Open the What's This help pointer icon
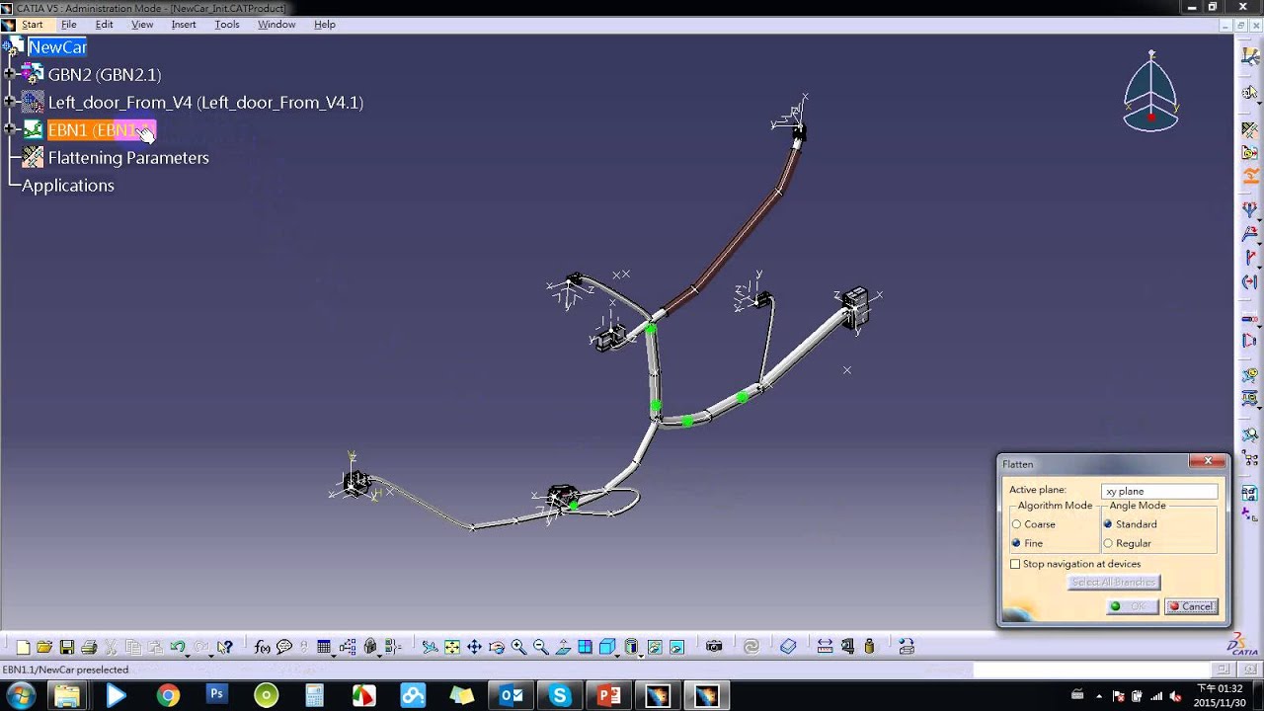Screen dimensions: 1264x711 pyautogui.click(x=225, y=647)
